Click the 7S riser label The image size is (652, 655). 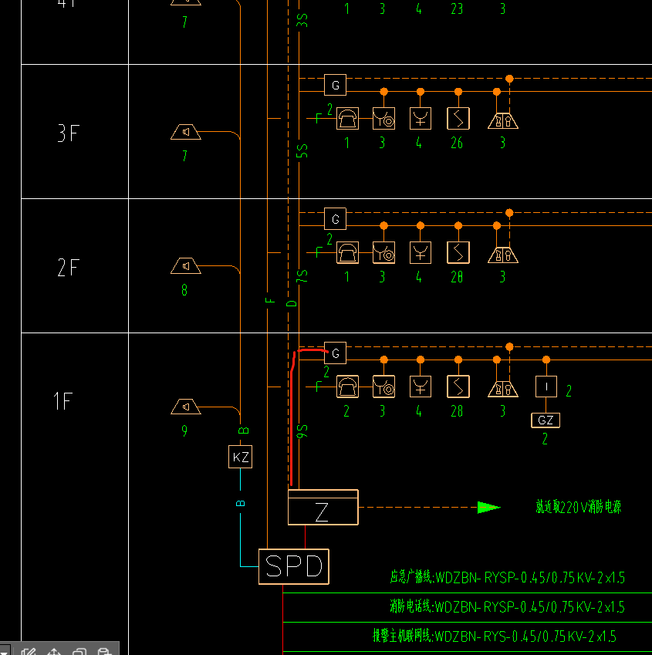tap(302, 276)
